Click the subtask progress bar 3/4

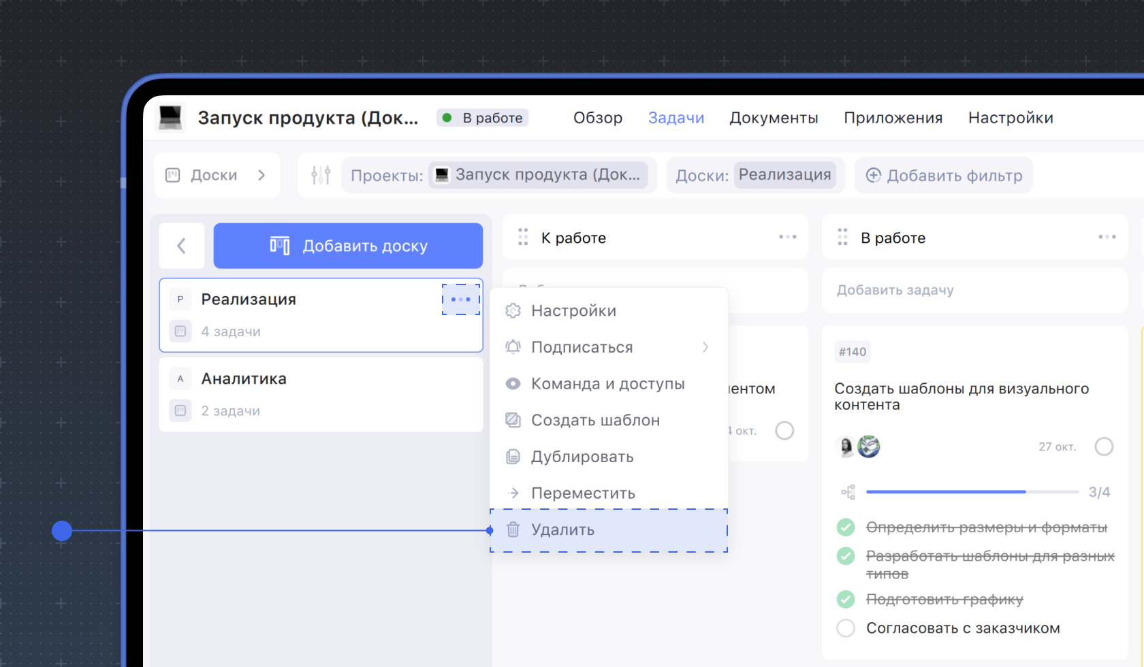click(x=972, y=491)
